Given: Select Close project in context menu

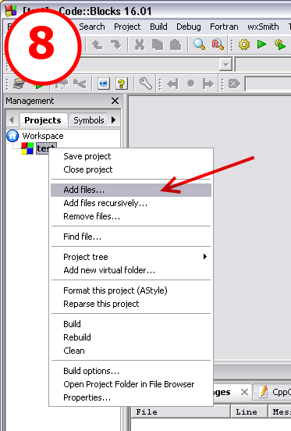Looking at the screenshot, I should pyautogui.click(x=131, y=169).
